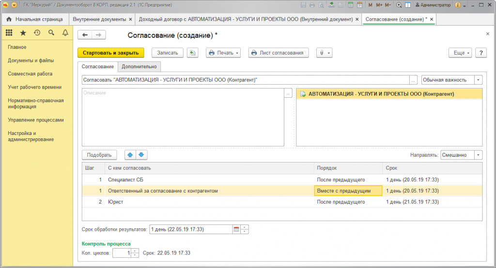
Task: Open Favorites via the star icon
Action: [23, 33]
